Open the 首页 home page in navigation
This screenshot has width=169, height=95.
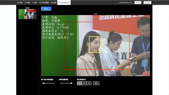pyautogui.click(x=20, y=3)
